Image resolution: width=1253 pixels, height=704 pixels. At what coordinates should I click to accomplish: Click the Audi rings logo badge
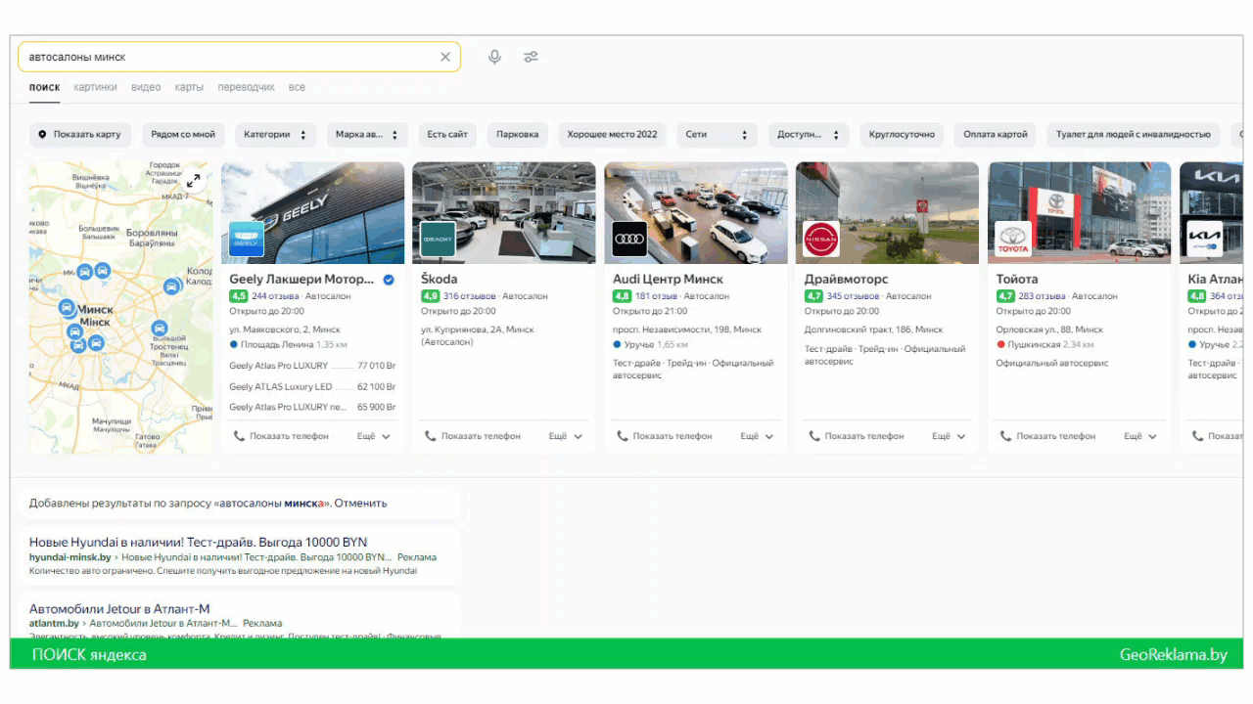(x=630, y=240)
